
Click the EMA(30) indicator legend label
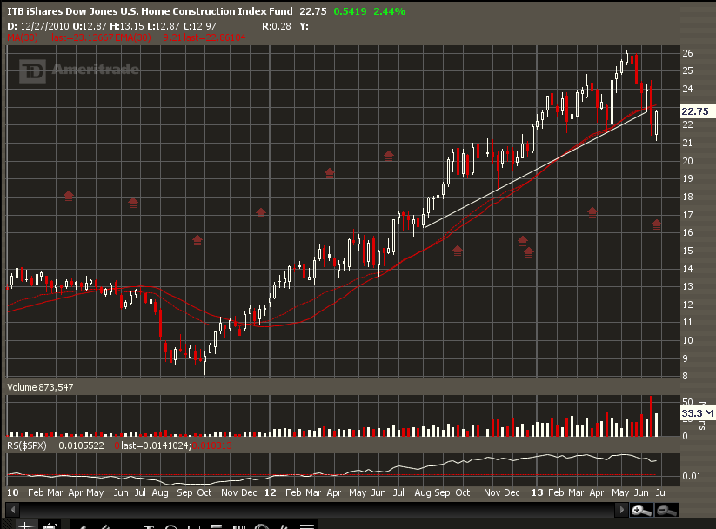pyautogui.click(x=133, y=37)
